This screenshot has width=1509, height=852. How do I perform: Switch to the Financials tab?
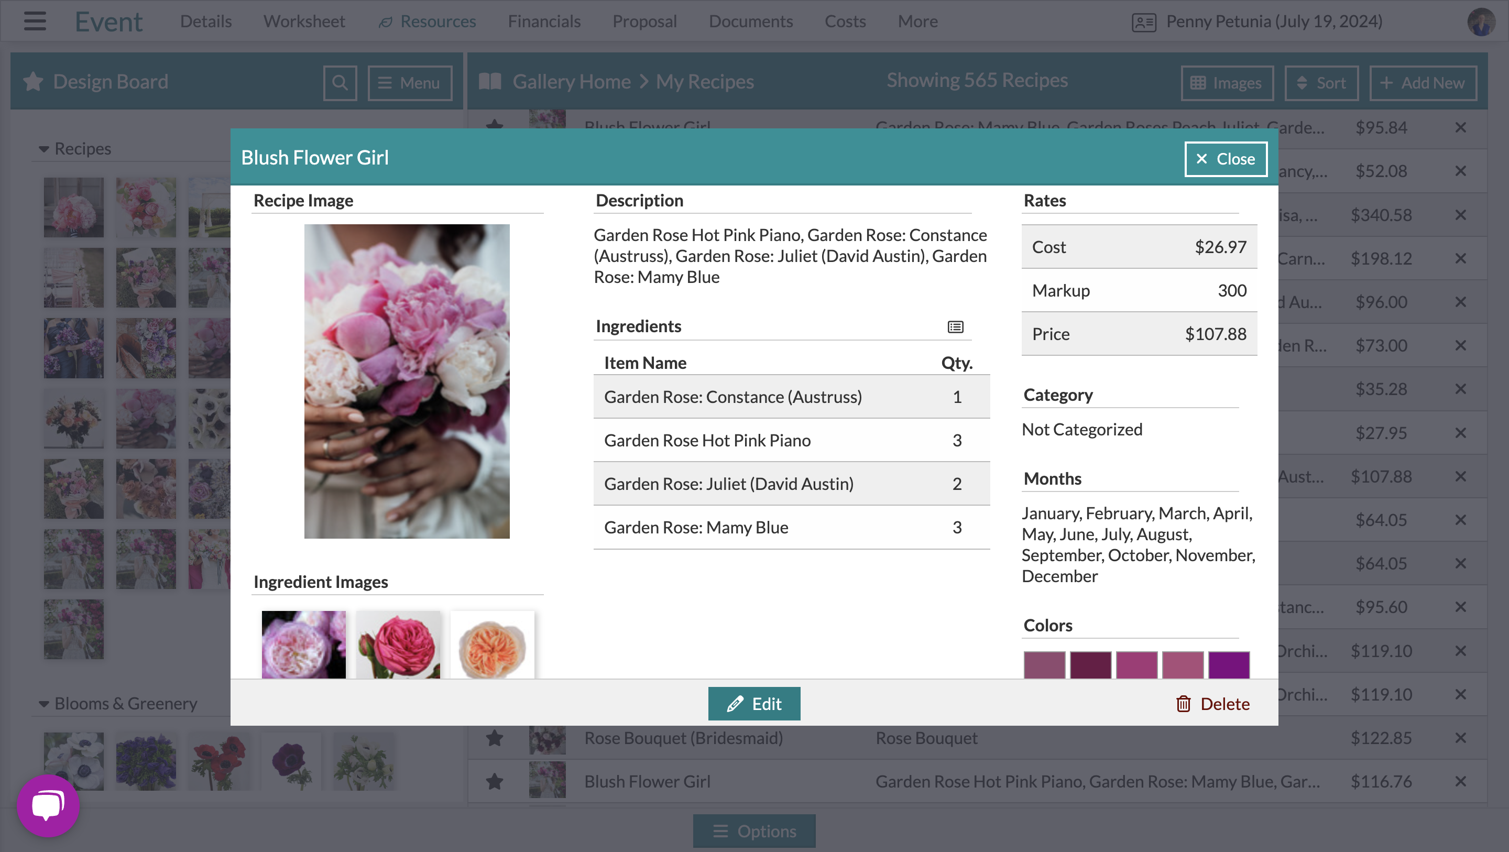(544, 21)
